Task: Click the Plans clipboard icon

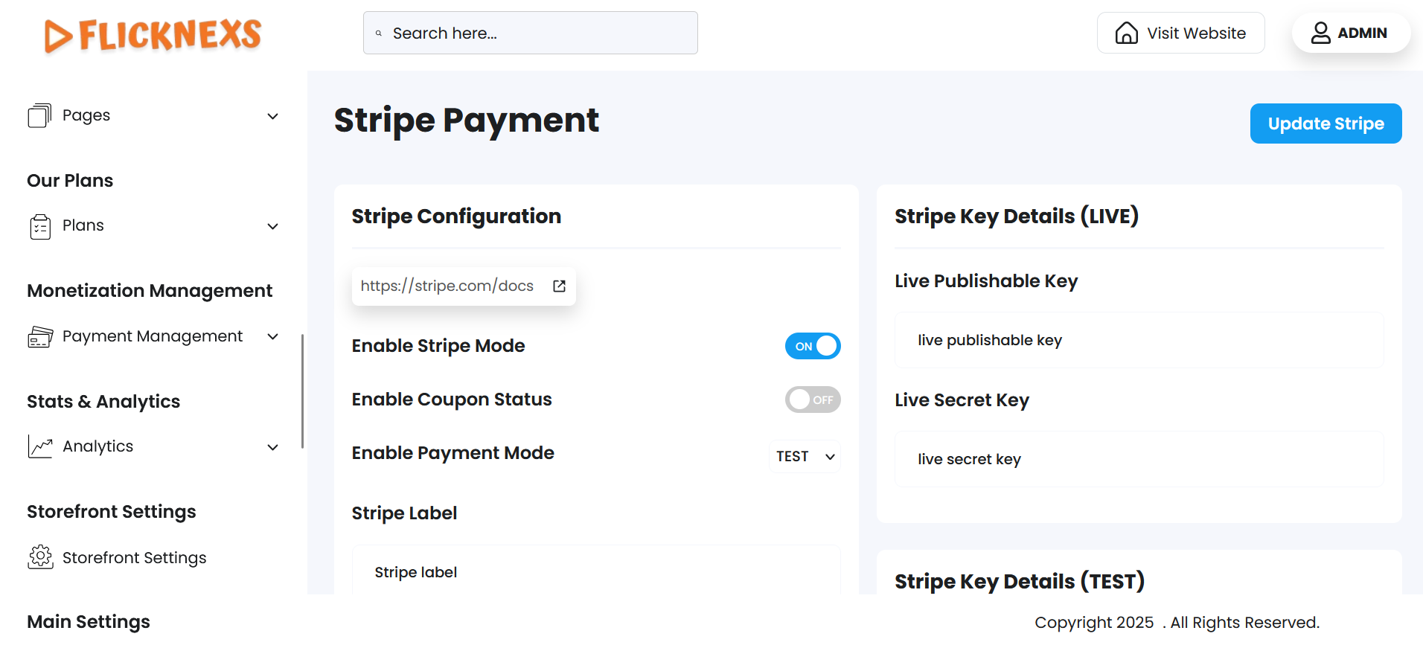Action: pos(40,226)
